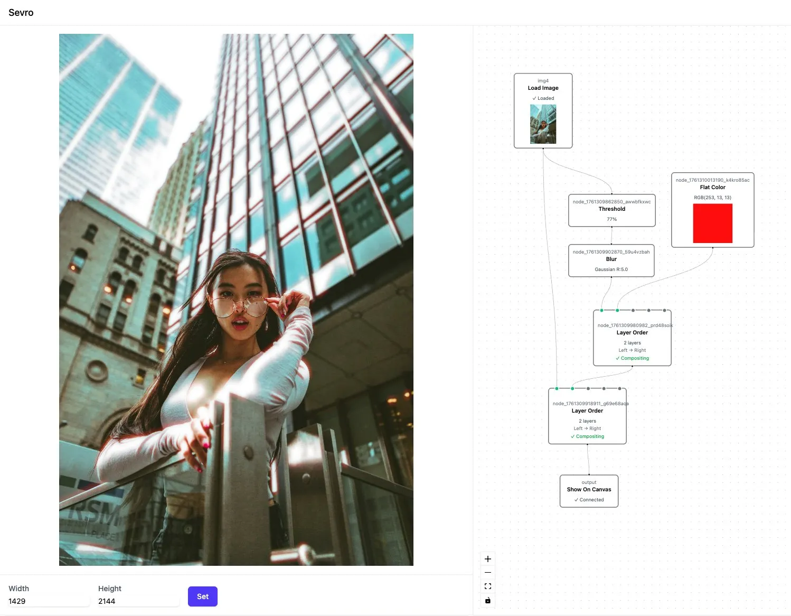Focus the Width input field

[49, 601]
